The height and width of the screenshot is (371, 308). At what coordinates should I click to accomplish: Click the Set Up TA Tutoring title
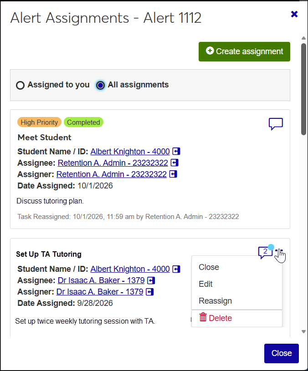[x=49, y=254]
